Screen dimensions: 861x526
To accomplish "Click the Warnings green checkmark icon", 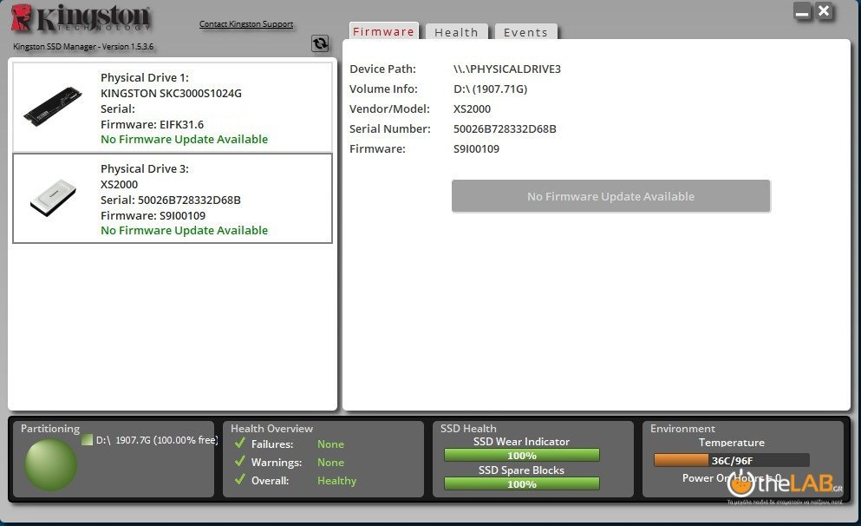I will pos(239,461).
